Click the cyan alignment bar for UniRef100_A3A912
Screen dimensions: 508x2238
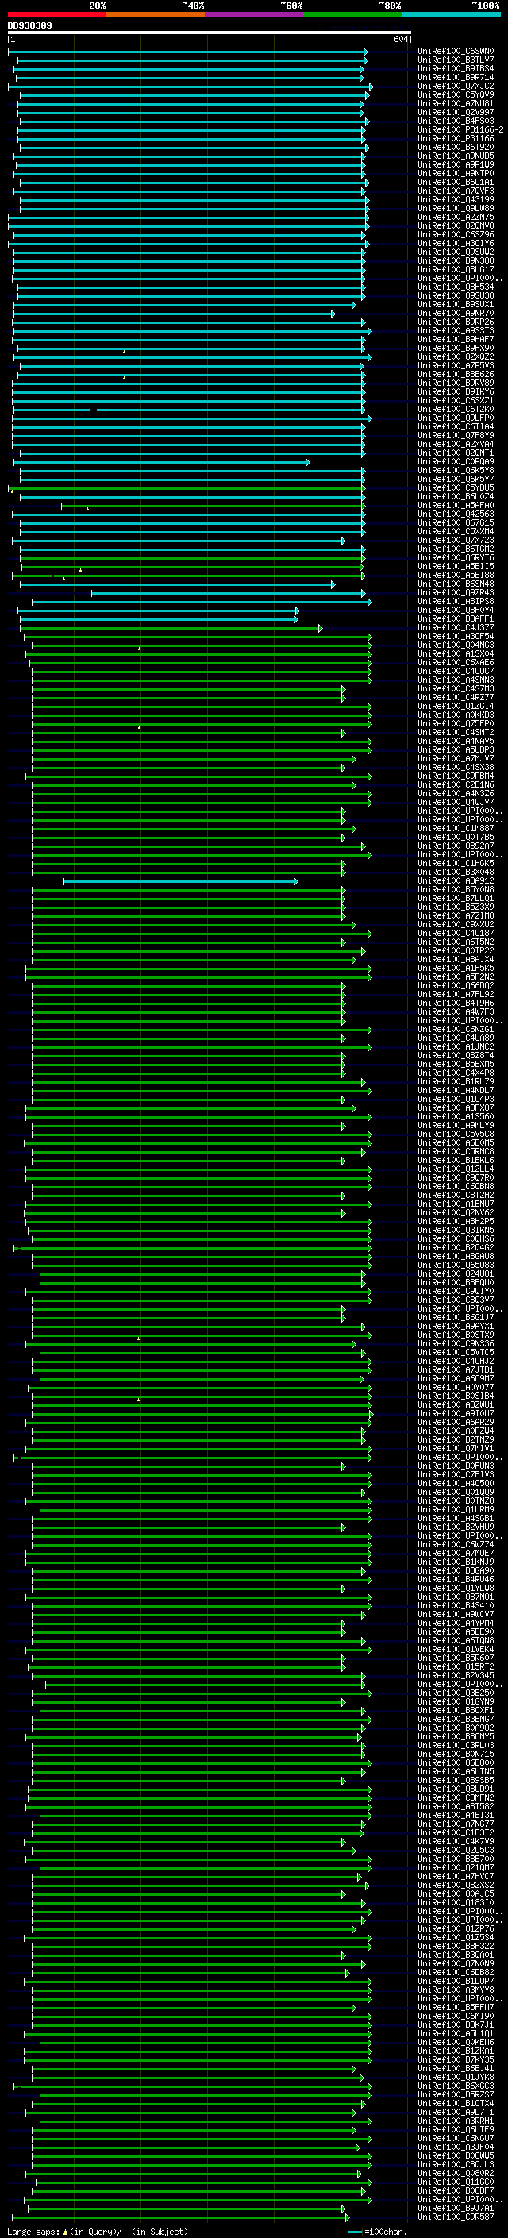[181, 882]
